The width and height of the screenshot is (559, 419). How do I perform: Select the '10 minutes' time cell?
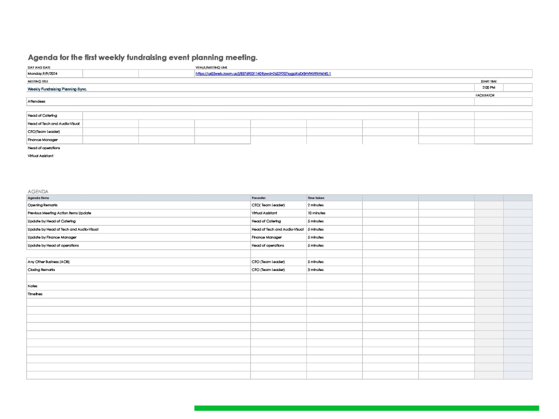pyautogui.click(x=334, y=213)
